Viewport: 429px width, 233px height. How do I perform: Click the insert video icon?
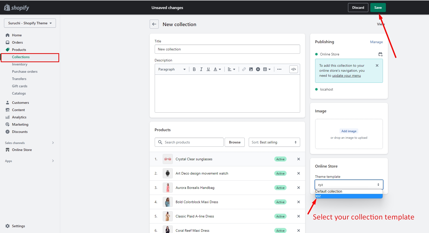[x=258, y=69]
